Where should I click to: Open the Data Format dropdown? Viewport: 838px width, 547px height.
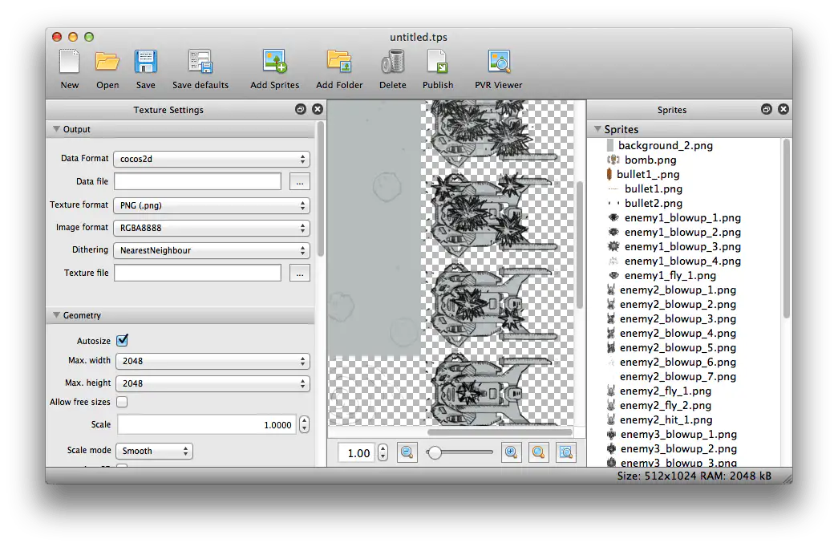(211, 159)
